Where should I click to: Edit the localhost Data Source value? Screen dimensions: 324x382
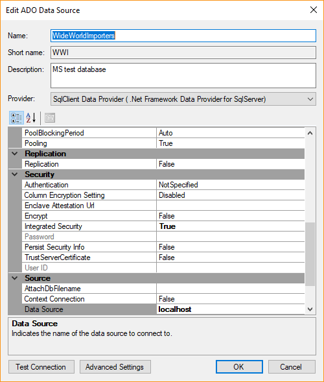point(230,309)
